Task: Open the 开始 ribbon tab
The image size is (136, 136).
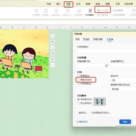Action: pyautogui.click(x=49, y=4)
